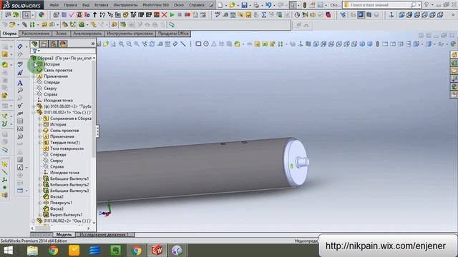Image resolution: width=458 pixels, height=257 pixels.
Task: Click the pink checkmark toolbar icon
Action: tap(72, 14)
